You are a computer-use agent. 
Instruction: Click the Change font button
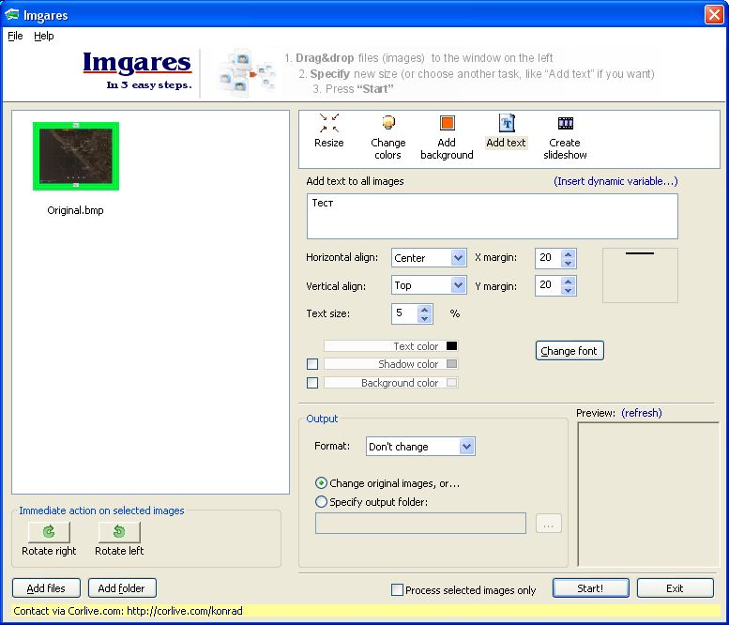tap(570, 351)
